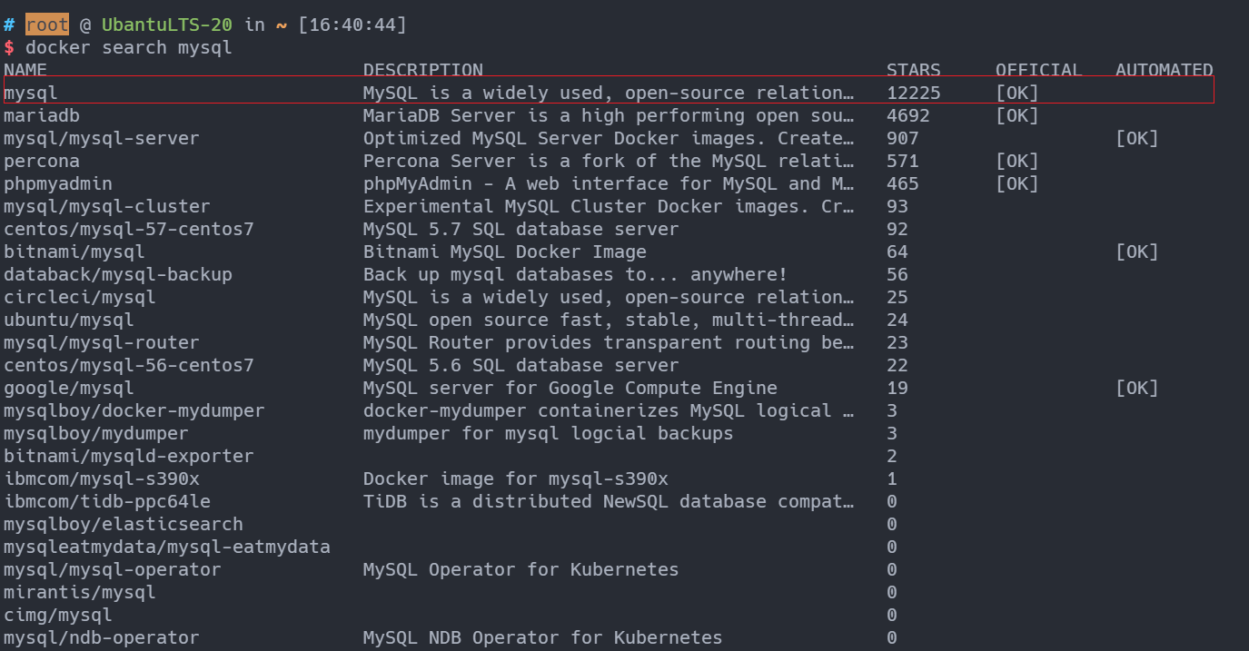Click the STARS column header

tap(914, 70)
